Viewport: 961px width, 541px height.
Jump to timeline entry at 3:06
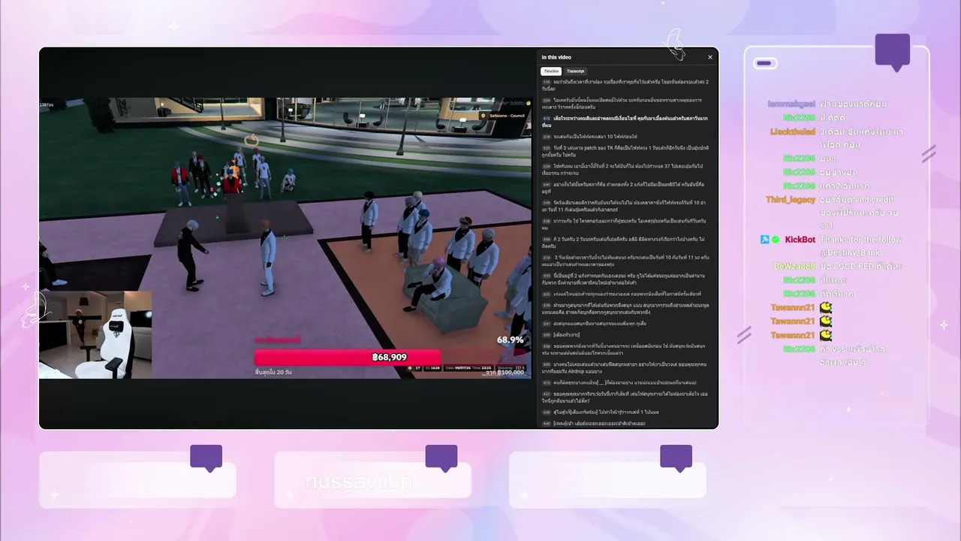tap(625, 242)
